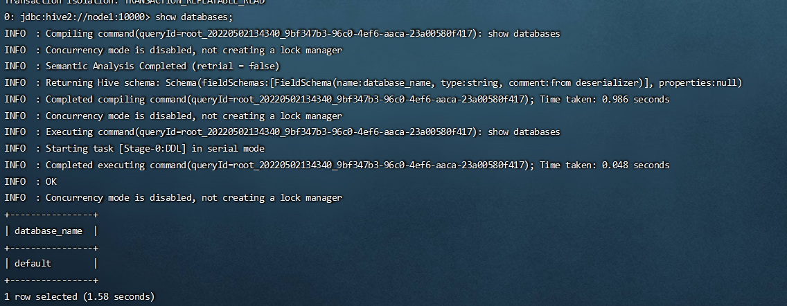The image size is (787, 306).
Task: Click the 'Executing command' log line
Action: [x=282, y=132]
